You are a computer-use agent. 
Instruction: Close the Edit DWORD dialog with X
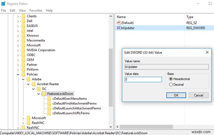(x=207, y=52)
